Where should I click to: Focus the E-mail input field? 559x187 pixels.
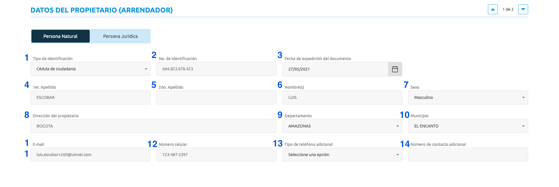pos(91,155)
